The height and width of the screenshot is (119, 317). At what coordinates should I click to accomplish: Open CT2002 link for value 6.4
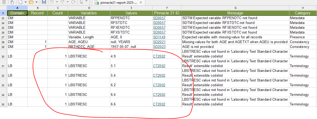point(159,95)
